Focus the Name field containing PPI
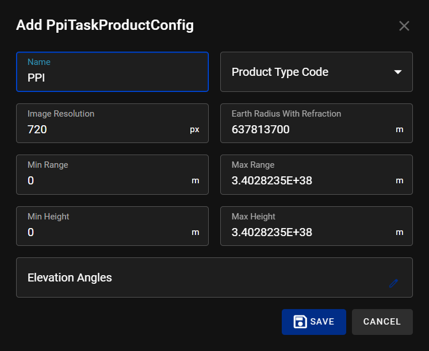429x351 pixels. click(112, 78)
